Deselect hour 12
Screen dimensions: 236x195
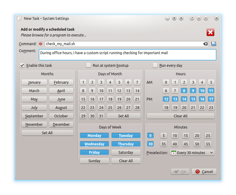[166, 99]
